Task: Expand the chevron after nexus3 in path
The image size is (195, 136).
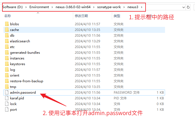Action: [141, 7]
